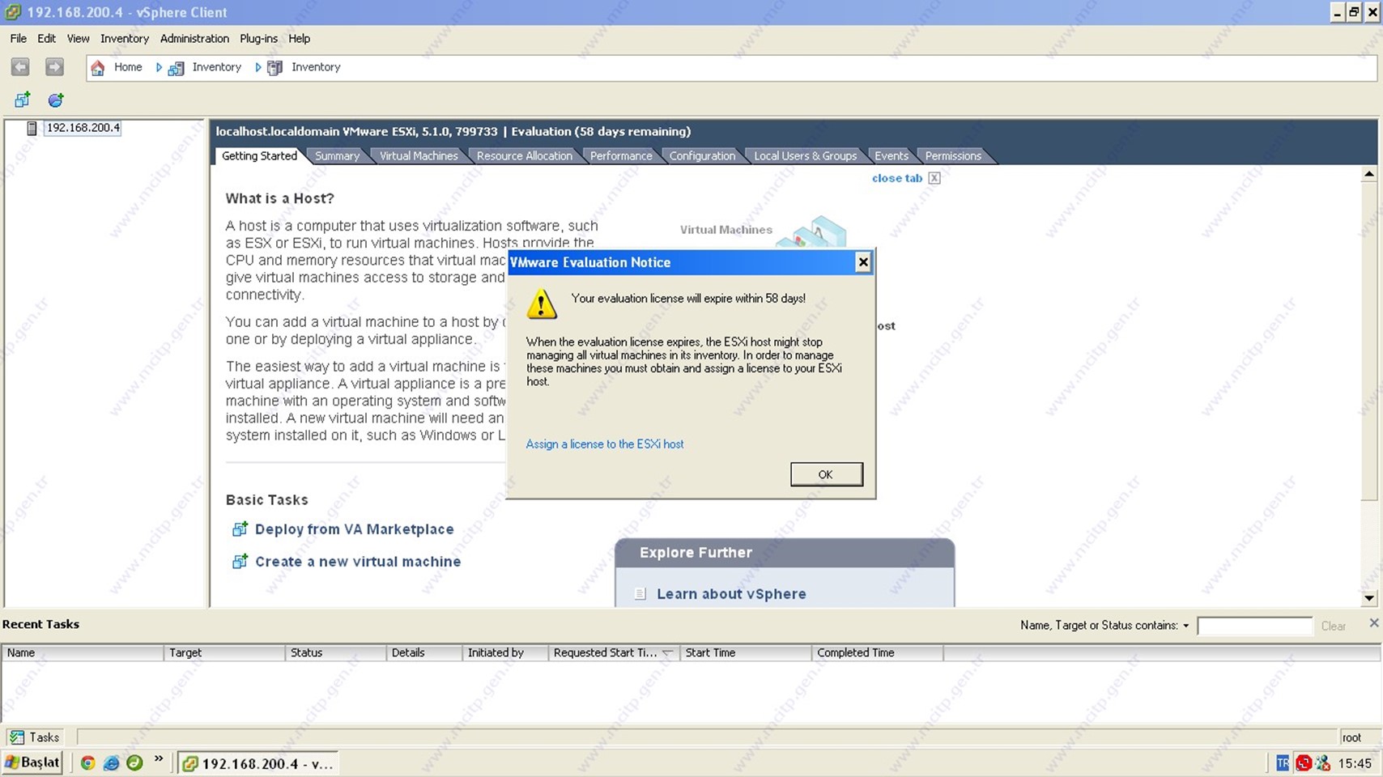Click the Back navigation arrow
The image size is (1383, 777).
tap(20, 67)
